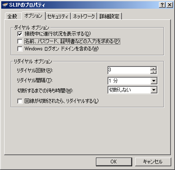Viewport: 175px width, 170px height.
Task: Decrease redial count with down arrow
Action: [154, 72]
